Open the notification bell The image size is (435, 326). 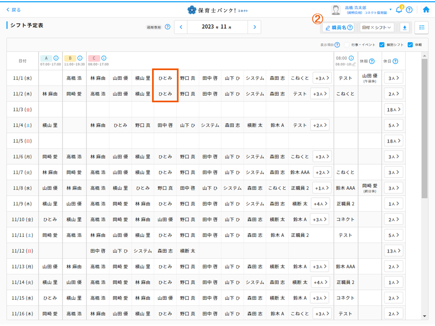pos(399,10)
